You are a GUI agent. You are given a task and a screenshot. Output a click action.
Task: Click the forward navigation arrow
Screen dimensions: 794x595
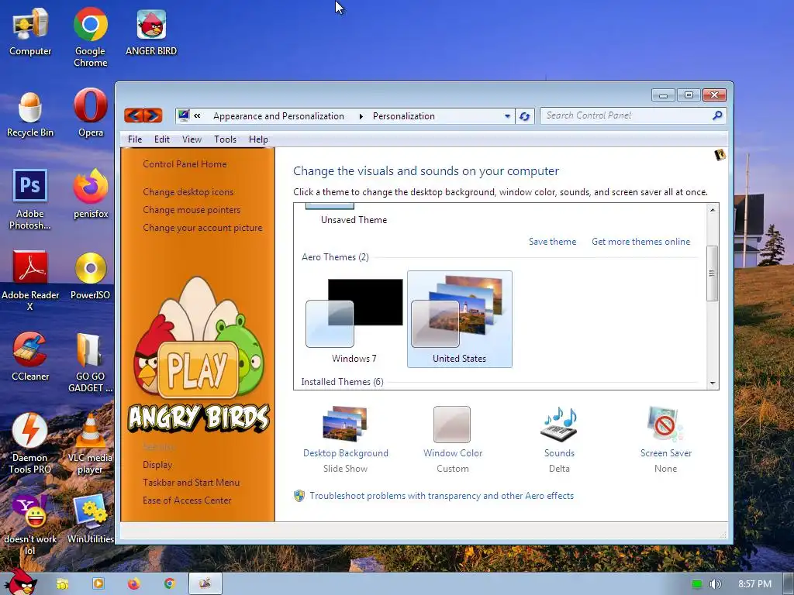point(153,116)
